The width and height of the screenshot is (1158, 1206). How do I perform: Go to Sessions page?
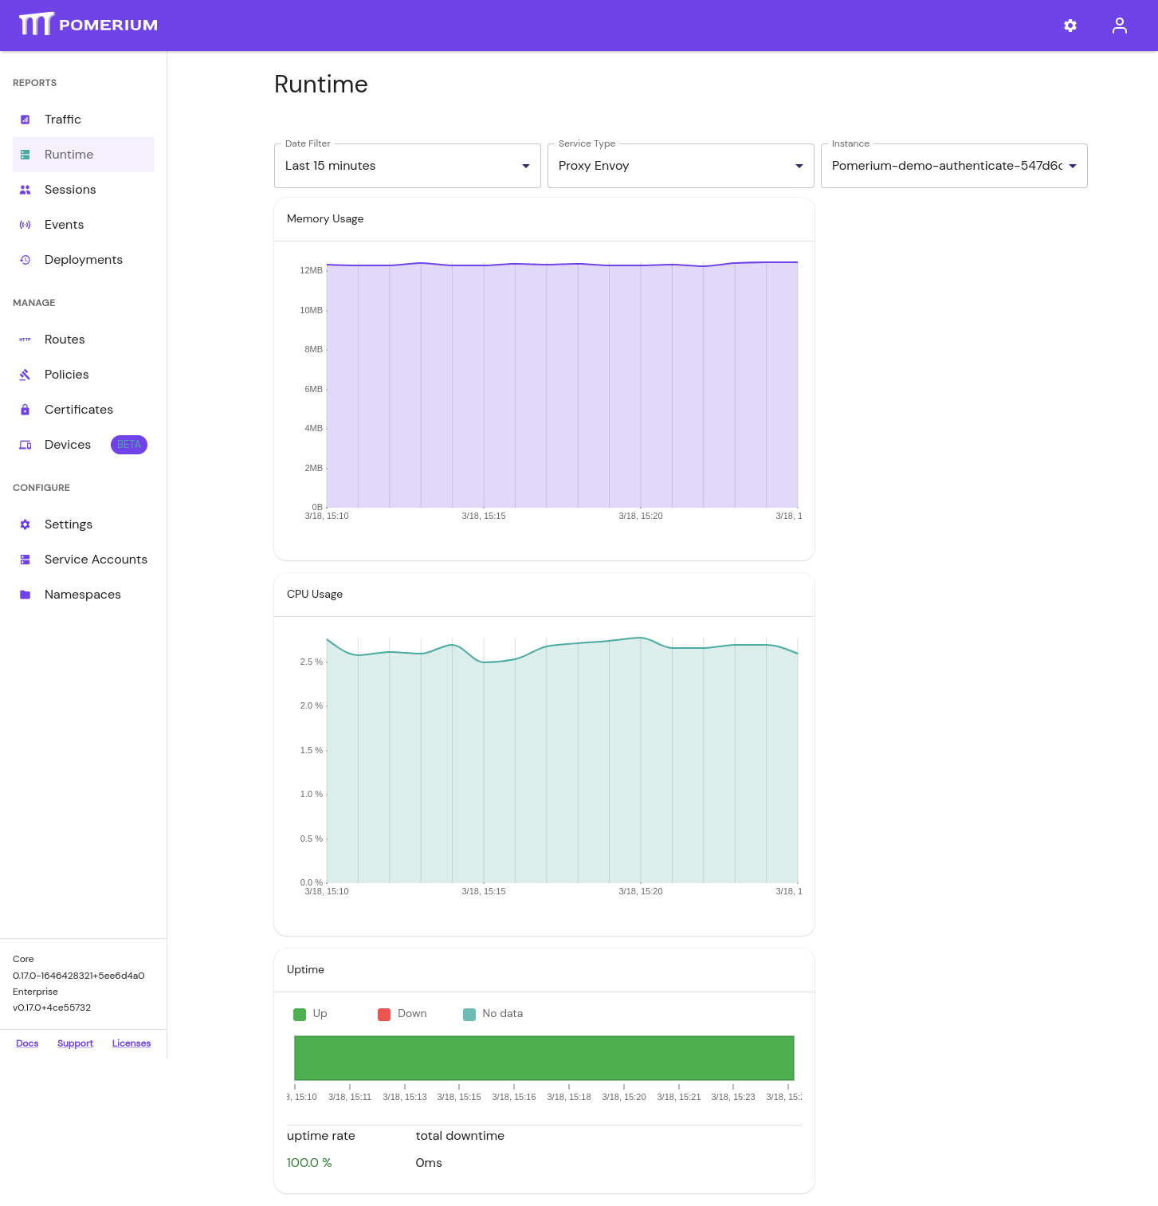pos(83,190)
